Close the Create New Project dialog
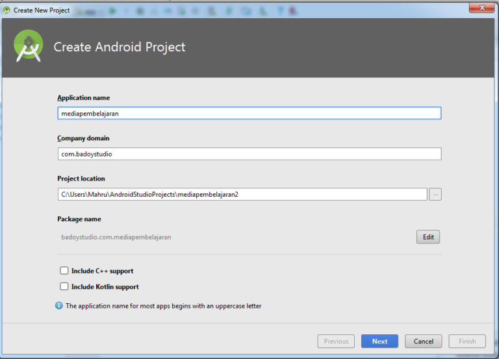 [480, 7]
